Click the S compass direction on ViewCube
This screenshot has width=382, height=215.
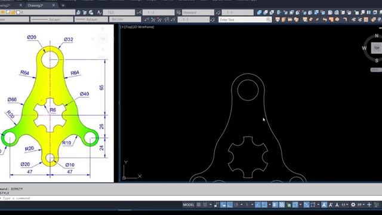coord(377,60)
